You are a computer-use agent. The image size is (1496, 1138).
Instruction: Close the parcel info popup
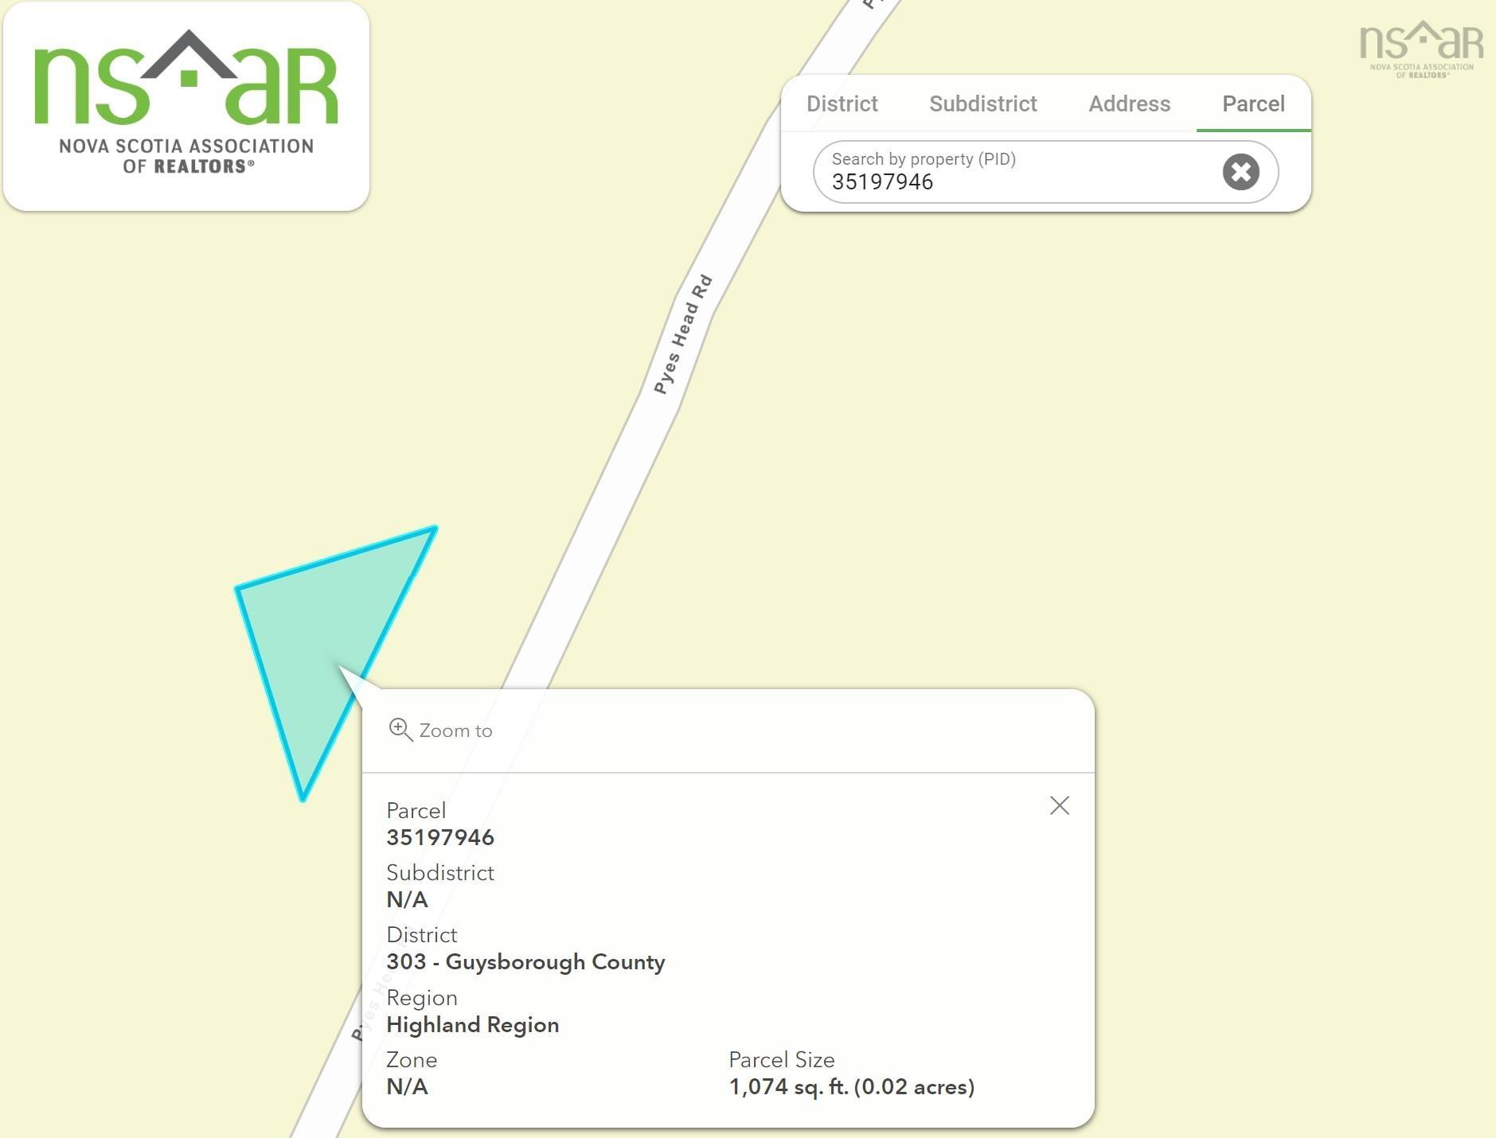pyautogui.click(x=1059, y=805)
